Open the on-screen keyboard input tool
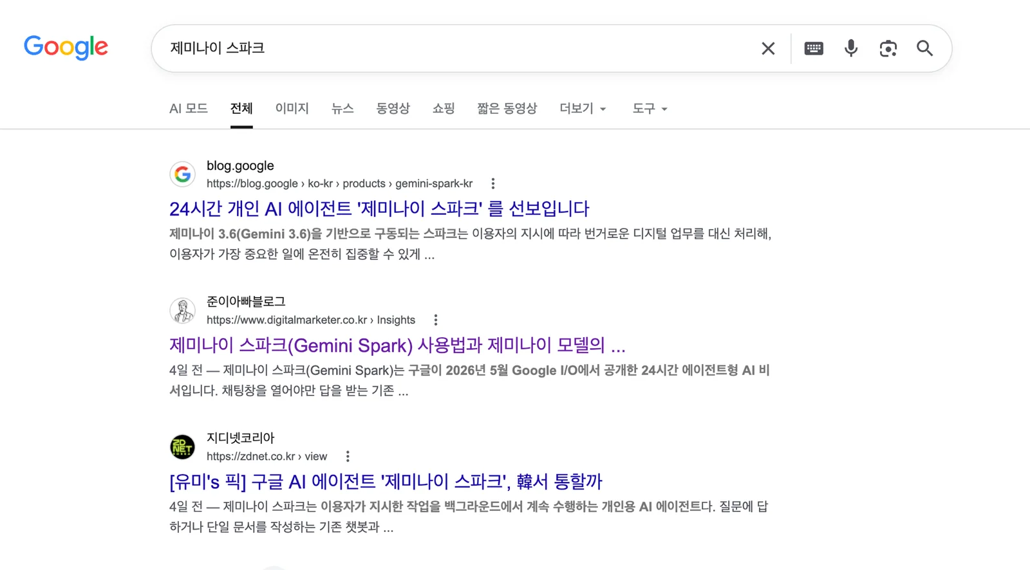This screenshot has width=1030, height=570. point(814,48)
